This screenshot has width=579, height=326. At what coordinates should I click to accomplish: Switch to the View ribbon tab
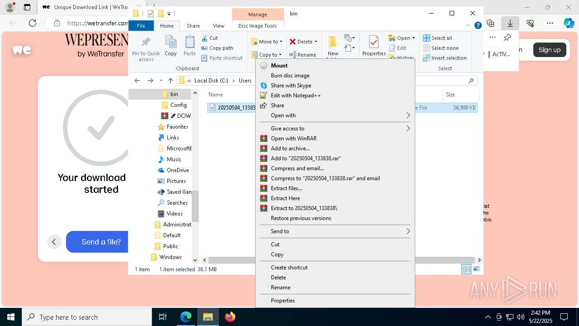tap(218, 26)
